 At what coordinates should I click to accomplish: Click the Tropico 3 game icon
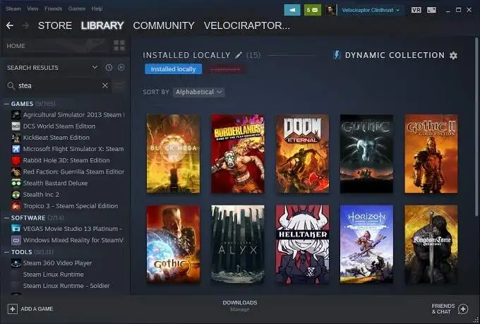[16, 206]
